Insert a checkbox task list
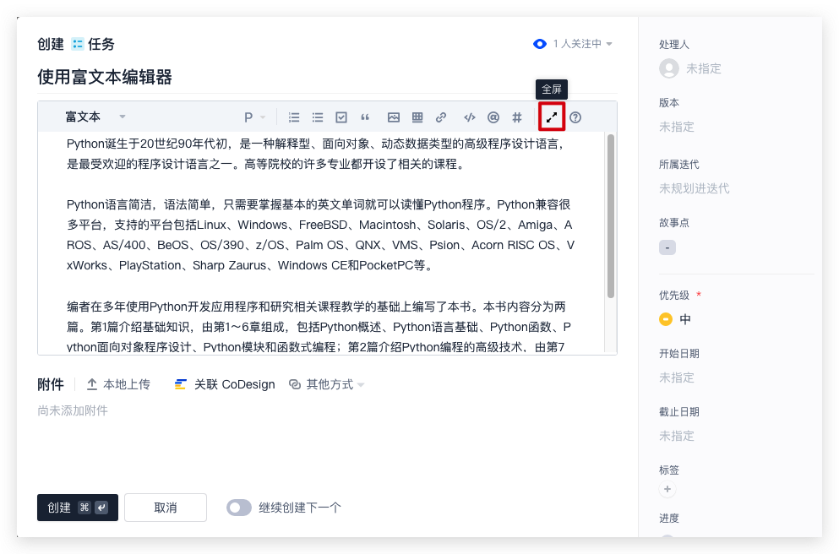The image size is (839, 554). point(341,117)
